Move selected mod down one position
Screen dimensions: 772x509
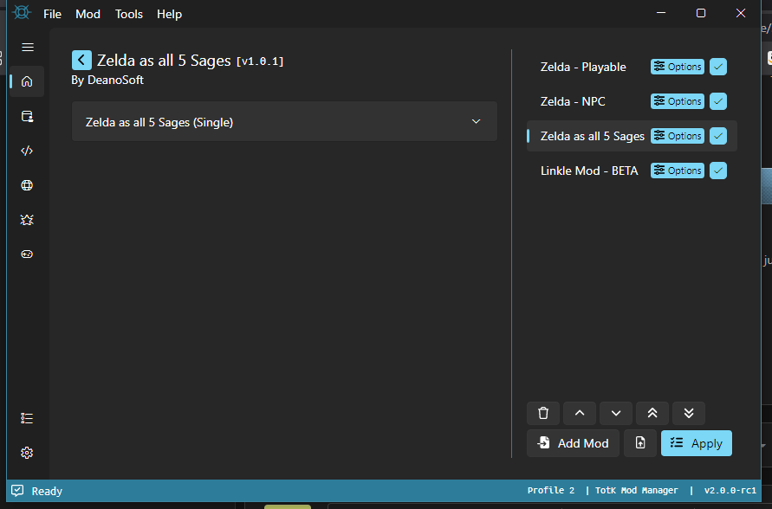point(616,413)
